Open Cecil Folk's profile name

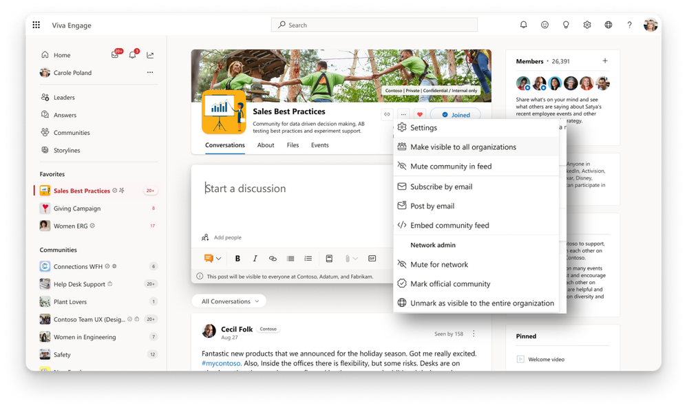(x=237, y=329)
